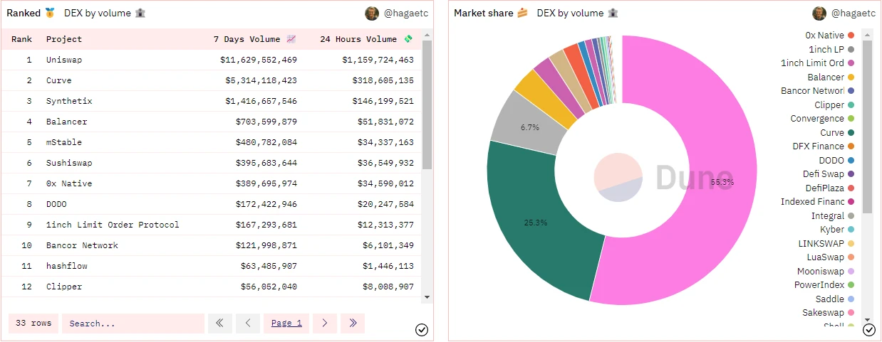Click the checkmark icon on Market share panel

(868, 329)
